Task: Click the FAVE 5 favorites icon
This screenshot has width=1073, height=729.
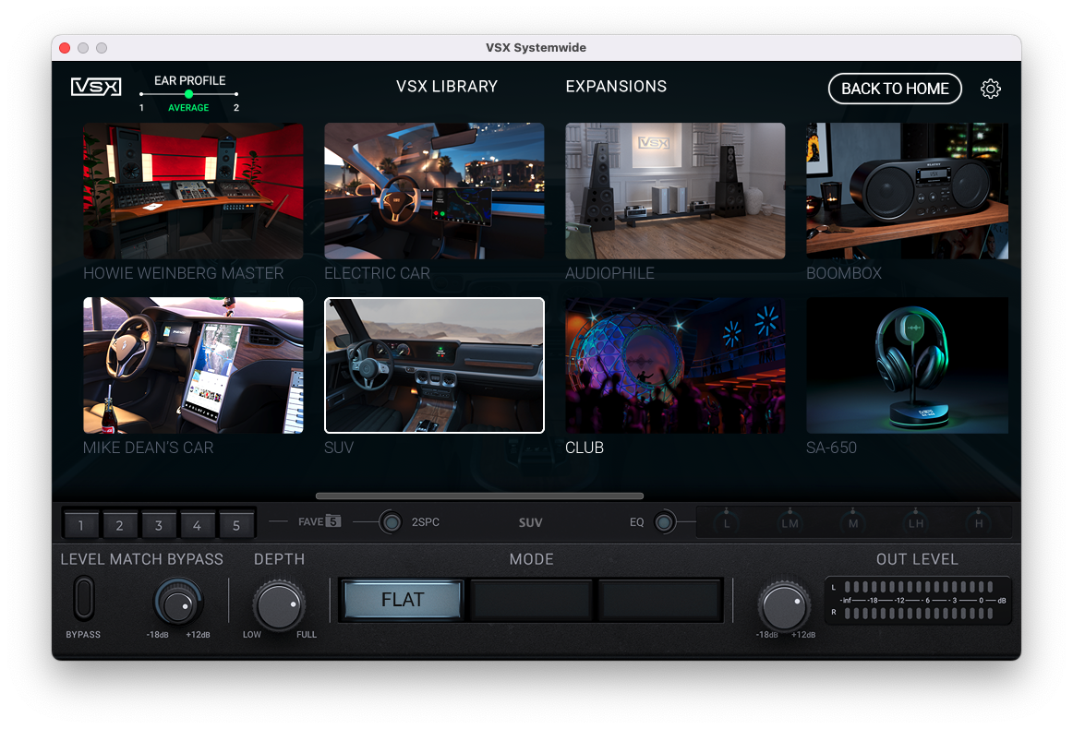Action: [332, 521]
